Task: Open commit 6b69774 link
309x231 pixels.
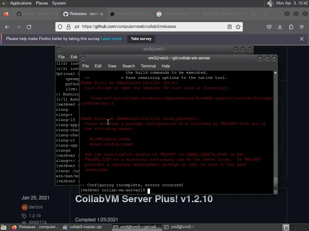Action: pos(38,222)
